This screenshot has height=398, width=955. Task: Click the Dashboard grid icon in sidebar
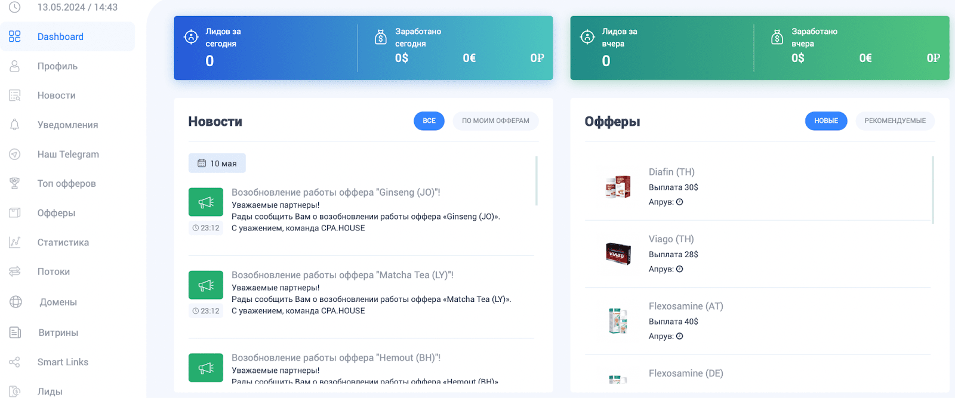pos(15,36)
